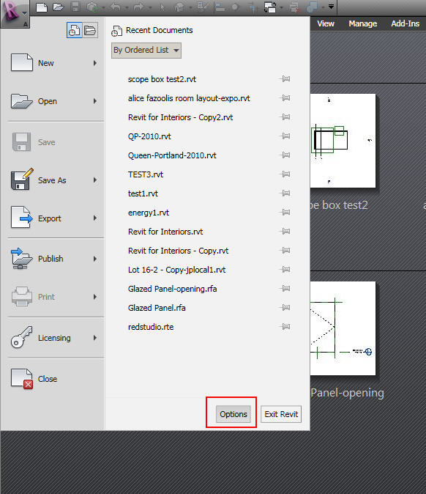Open recent file scope box test2.rvt

[x=162, y=79]
